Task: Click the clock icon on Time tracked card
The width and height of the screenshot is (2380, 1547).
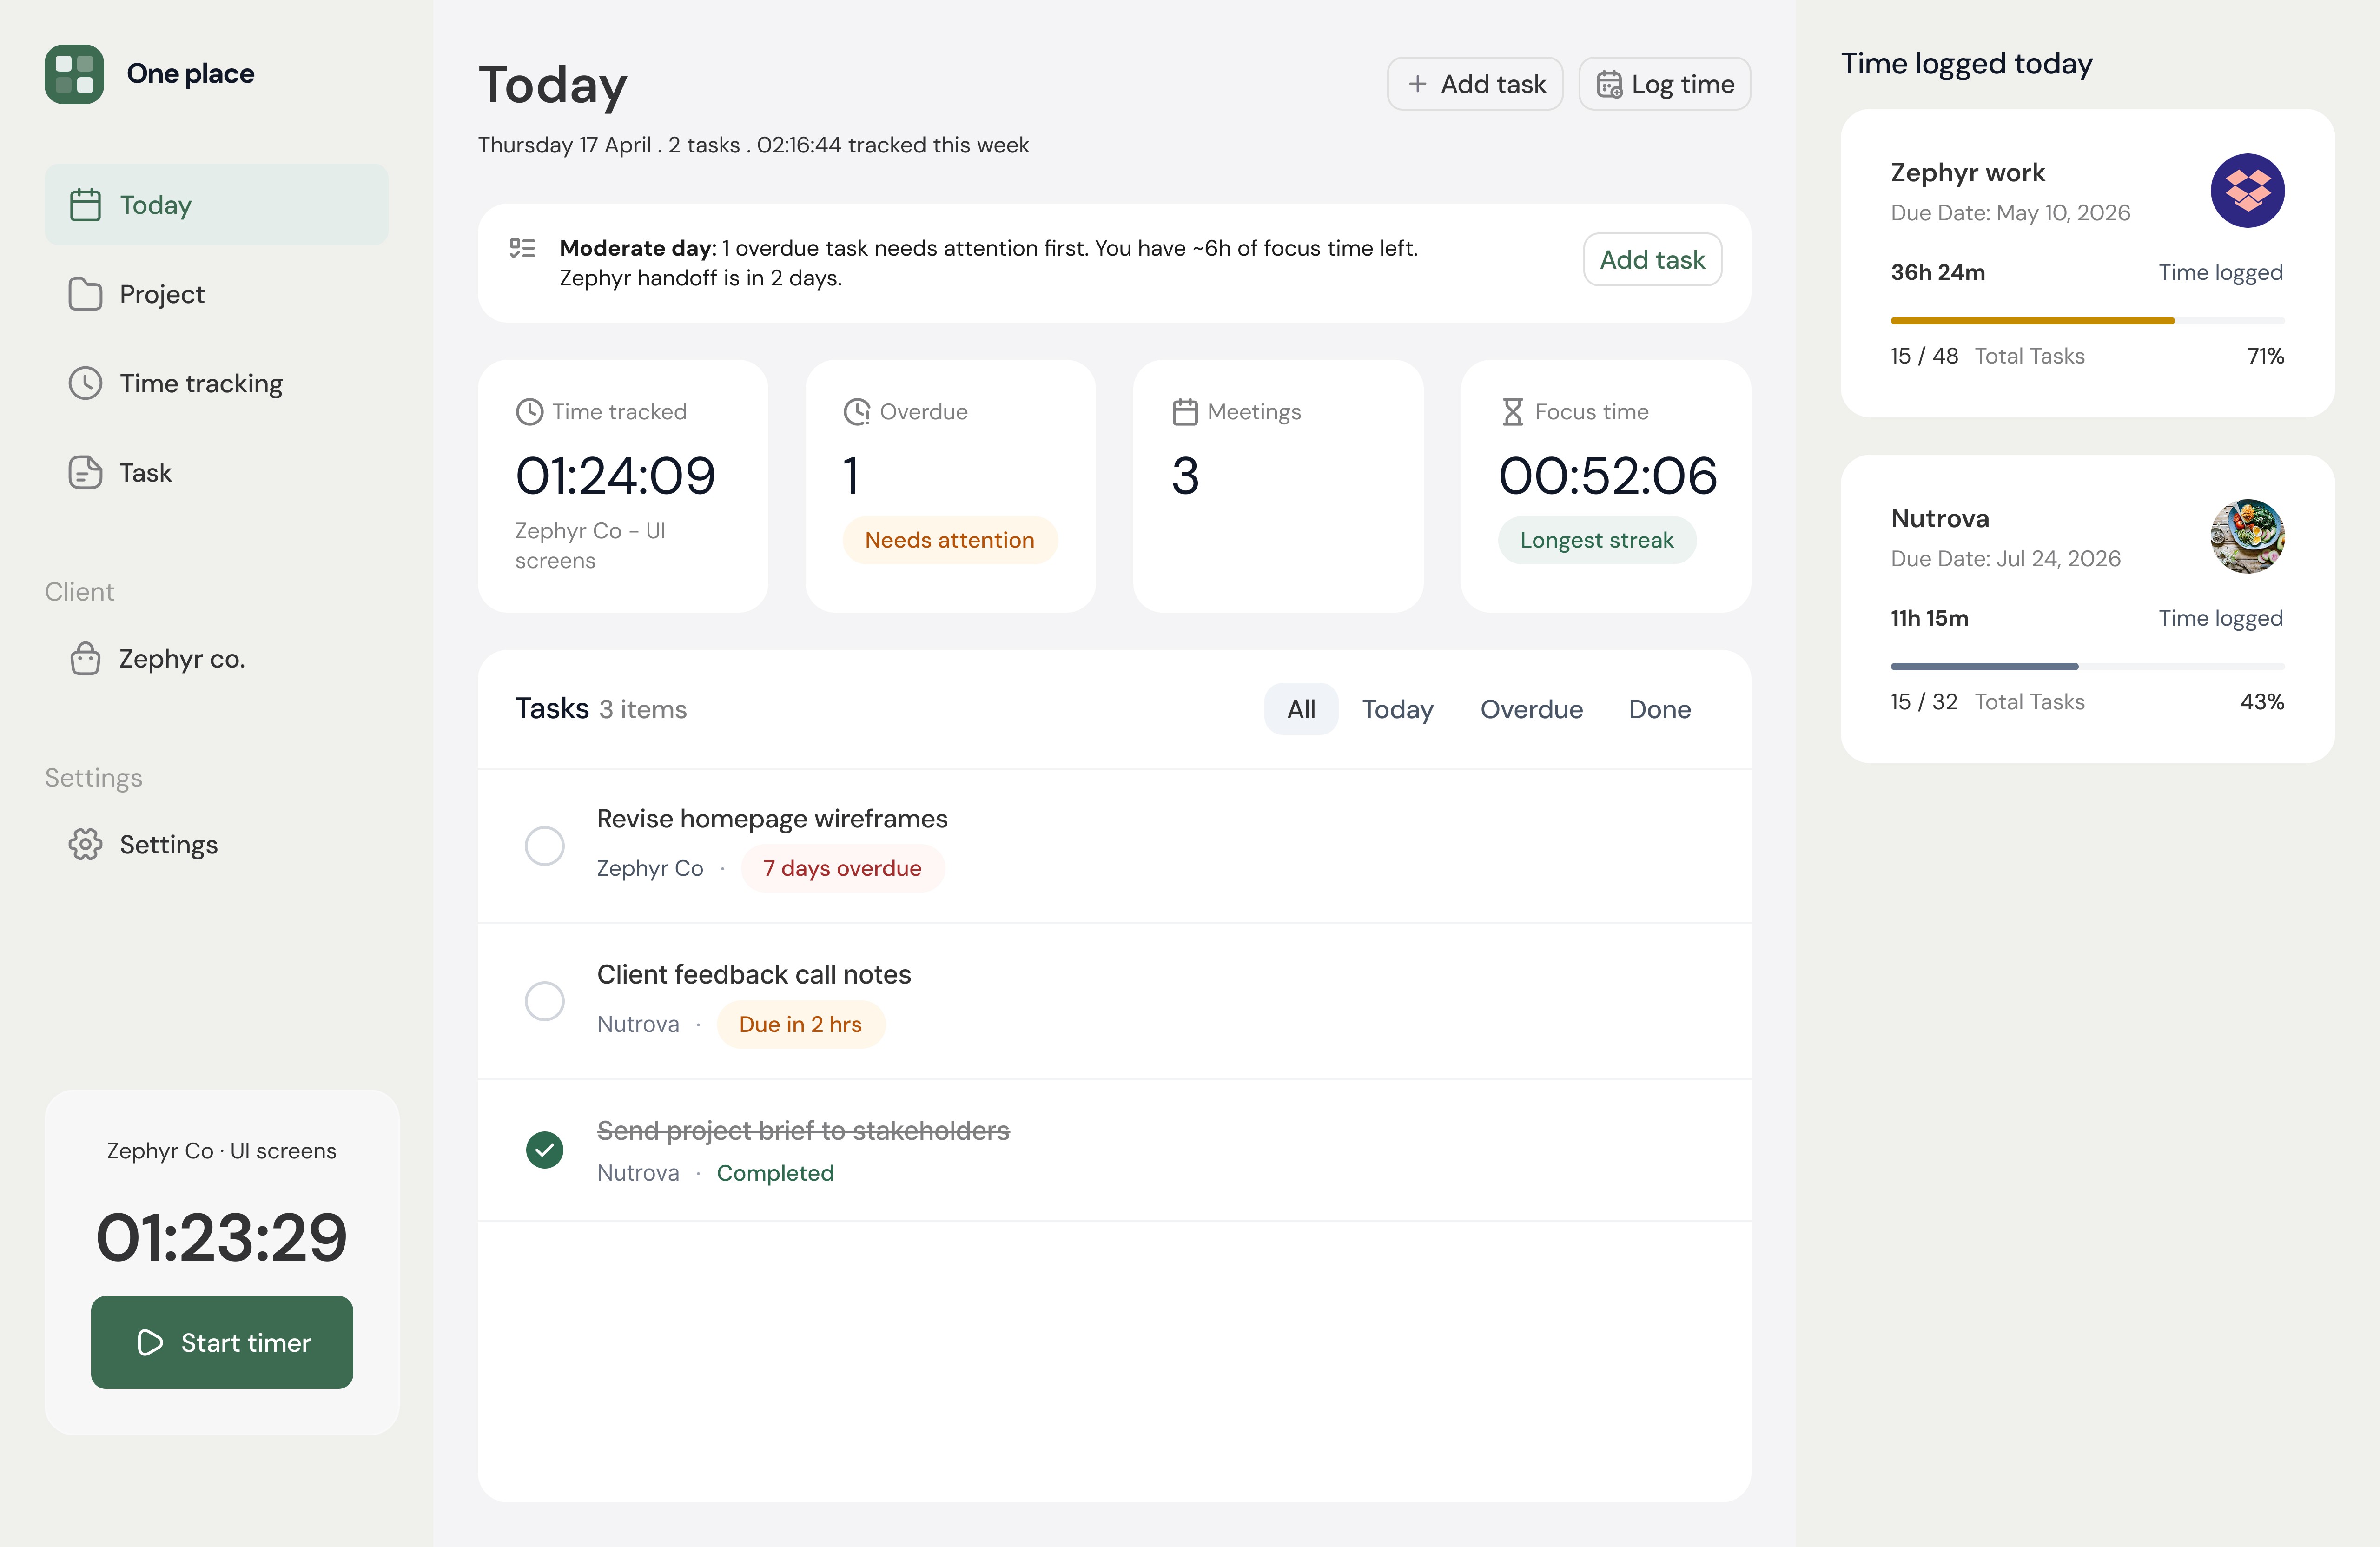Action: (529, 412)
